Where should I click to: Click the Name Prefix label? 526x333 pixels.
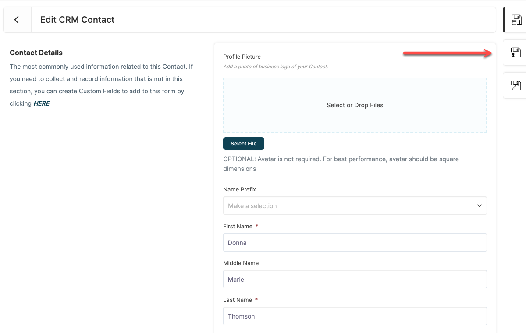[x=240, y=189]
